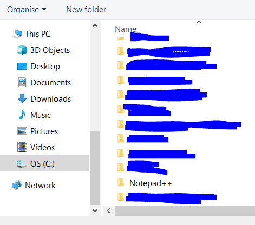Click the navigation pane scroll up arrow
The image size is (255, 225).
tap(95, 26)
